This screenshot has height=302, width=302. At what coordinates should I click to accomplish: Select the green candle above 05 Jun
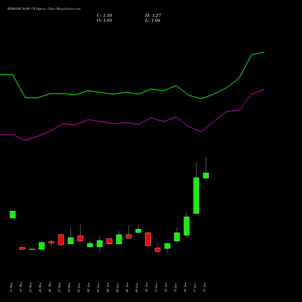tap(119, 239)
